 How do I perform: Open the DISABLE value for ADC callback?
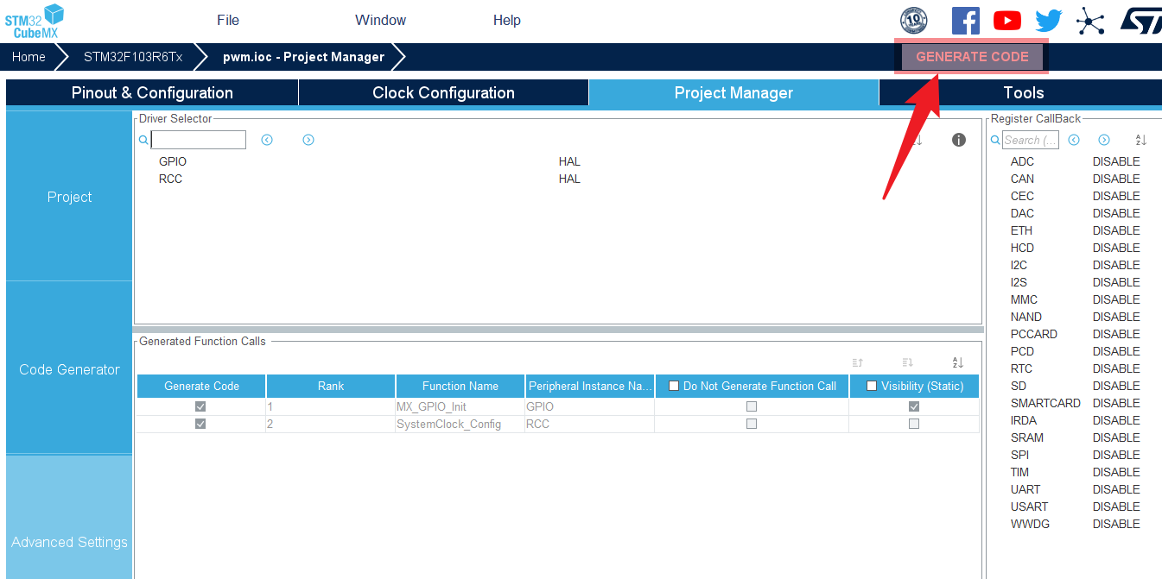click(x=1116, y=161)
